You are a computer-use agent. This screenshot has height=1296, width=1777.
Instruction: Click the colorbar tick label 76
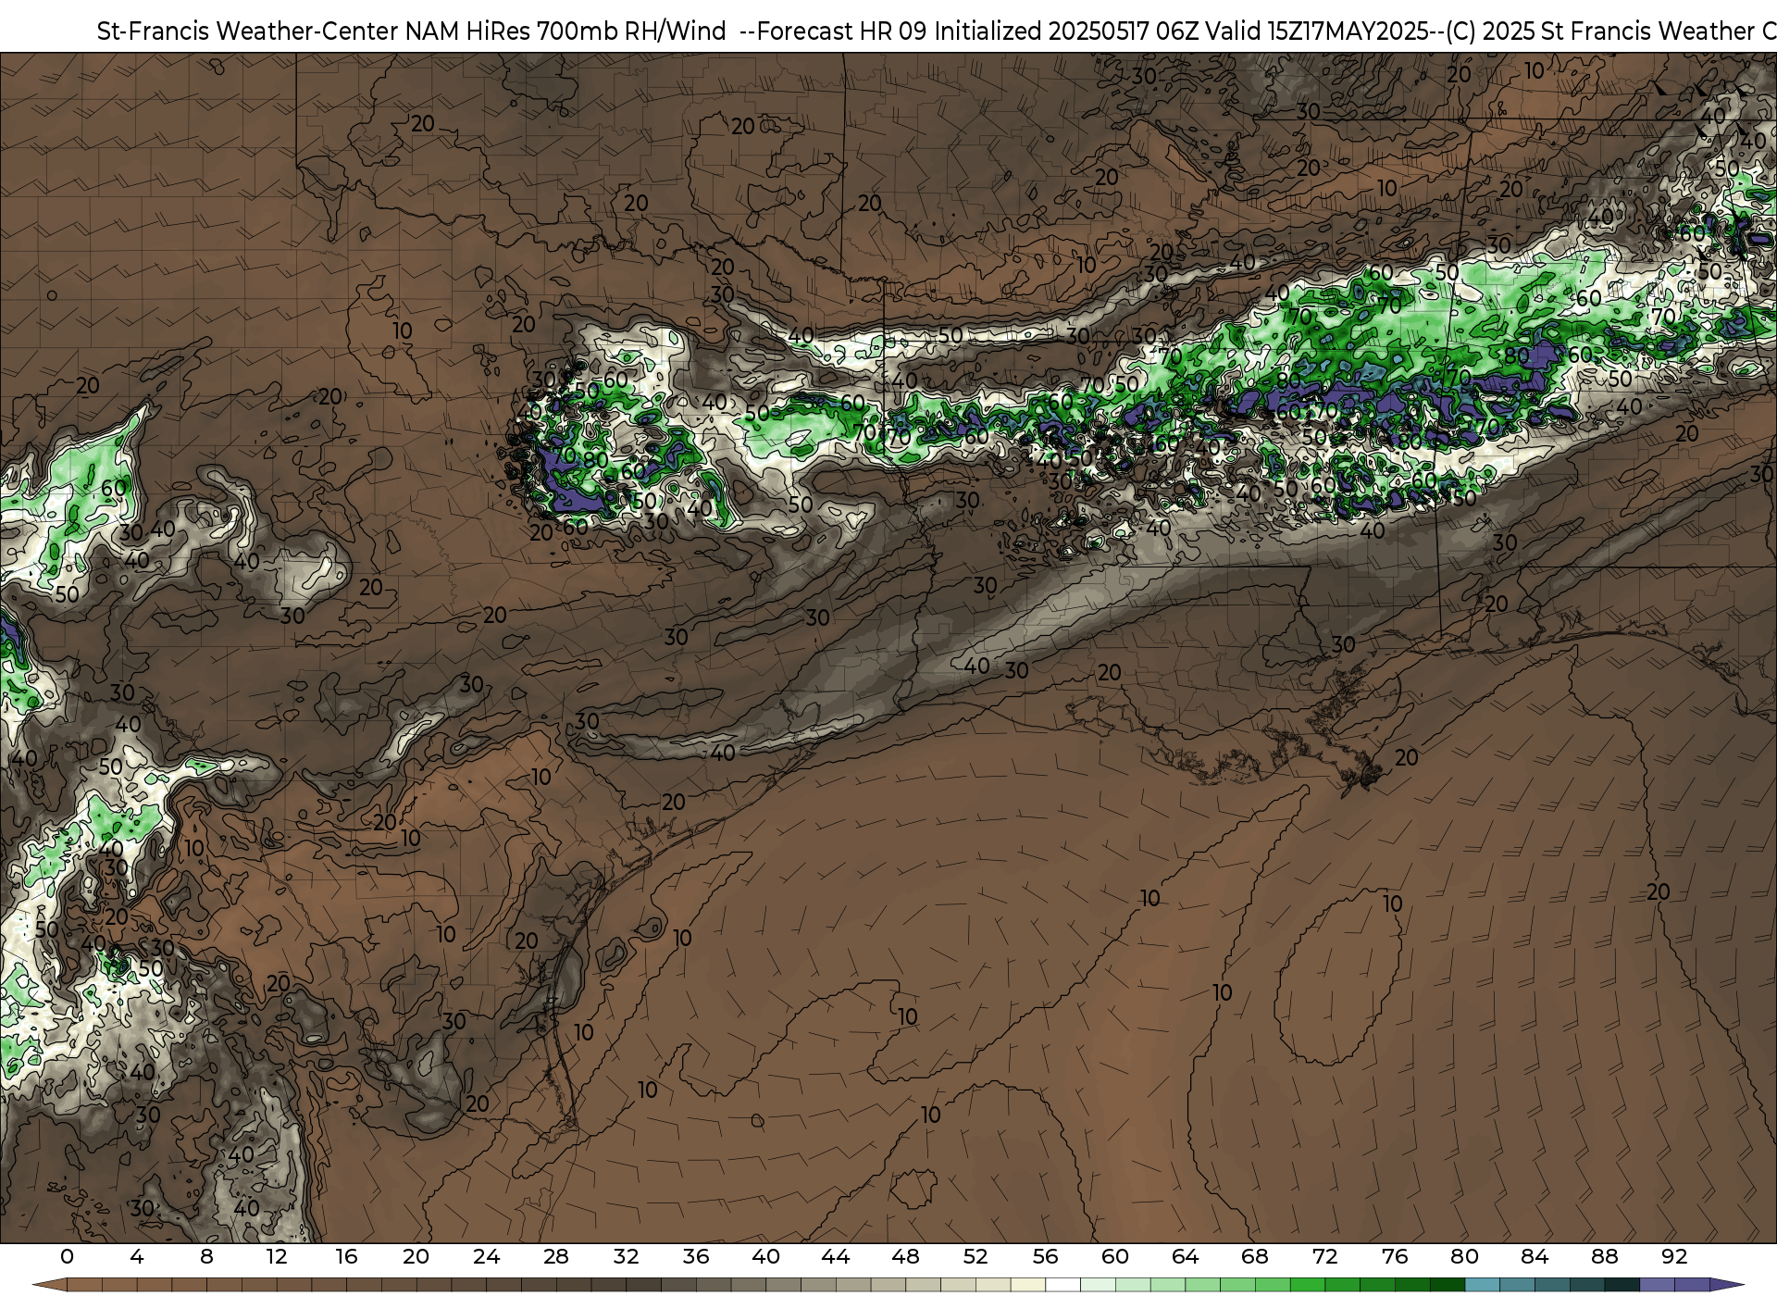click(x=1395, y=1257)
